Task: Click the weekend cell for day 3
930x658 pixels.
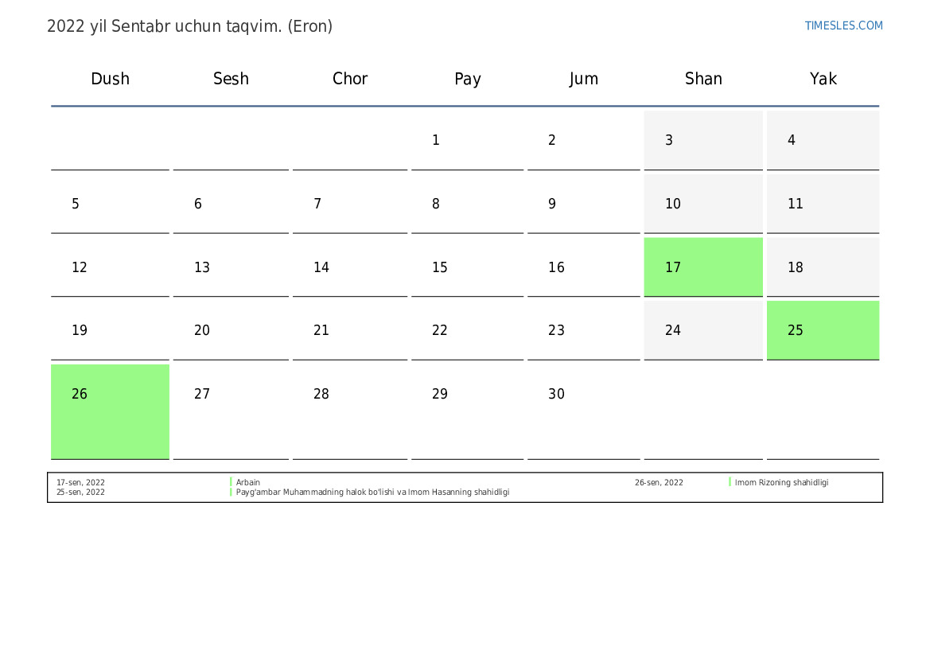Action: click(703, 140)
